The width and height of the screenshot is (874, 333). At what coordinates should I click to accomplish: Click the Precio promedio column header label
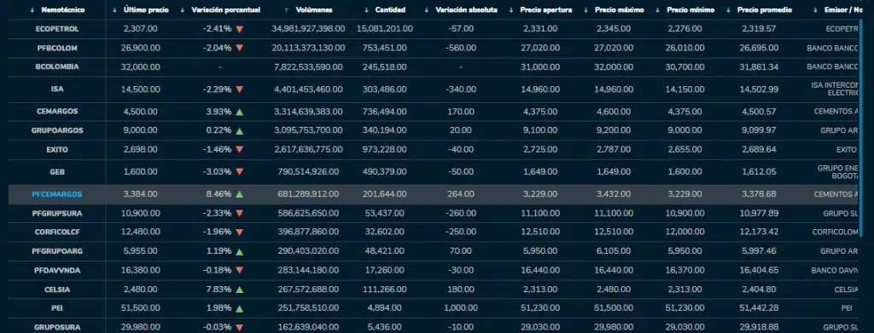[x=764, y=10]
